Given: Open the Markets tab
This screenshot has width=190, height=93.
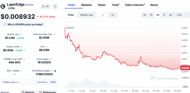Looking at the screenshot, I should [87, 5].
